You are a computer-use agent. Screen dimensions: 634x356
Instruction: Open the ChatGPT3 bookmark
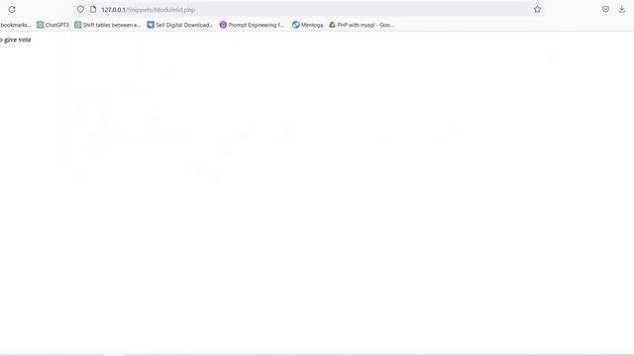point(53,25)
